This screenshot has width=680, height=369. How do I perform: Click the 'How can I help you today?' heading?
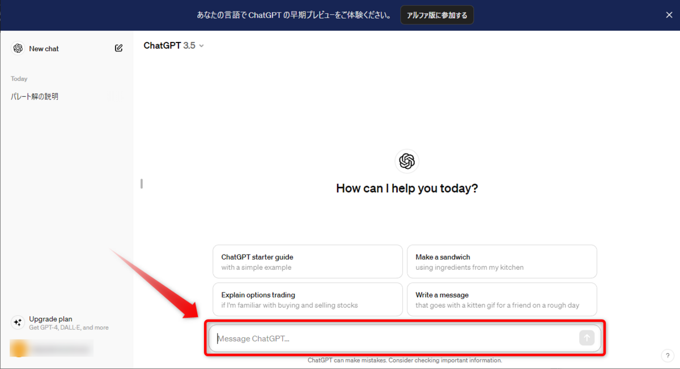pyautogui.click(x=407, y=188)
